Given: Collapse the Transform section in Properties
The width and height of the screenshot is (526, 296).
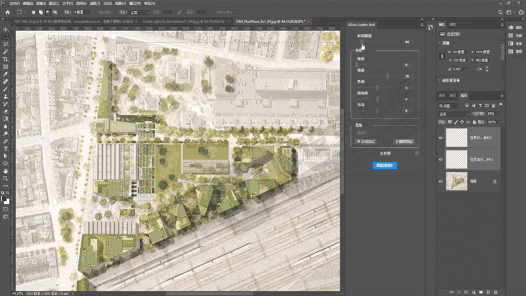Looking at the screenshot, I should tap(440, 43).
